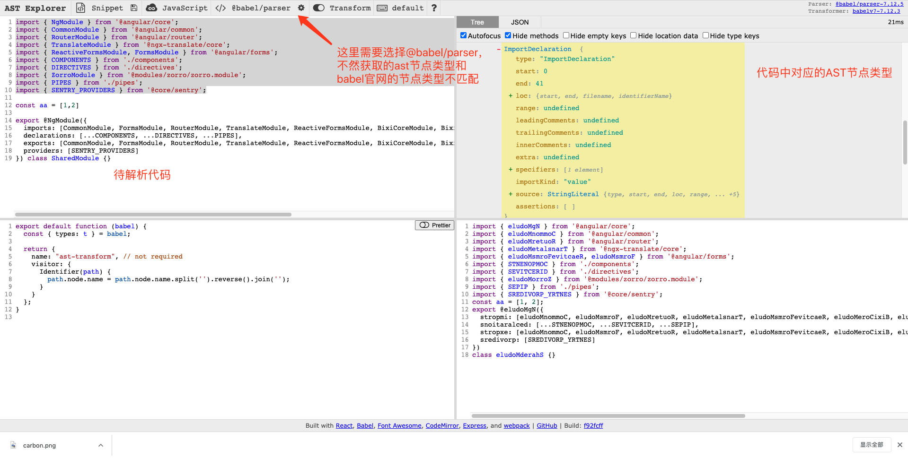Switch to the Tree tab

pos(477,22)
